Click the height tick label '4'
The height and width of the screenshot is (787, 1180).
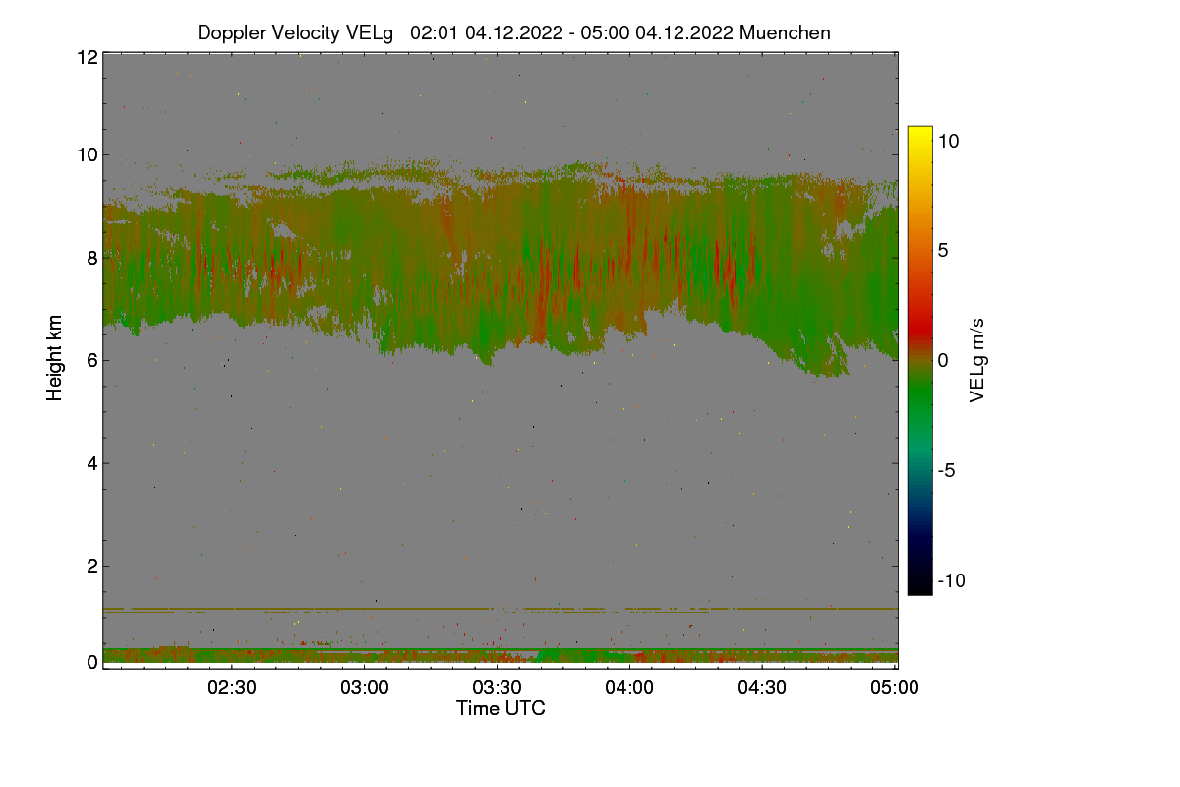pyautogui.click(x=92, y=463)
